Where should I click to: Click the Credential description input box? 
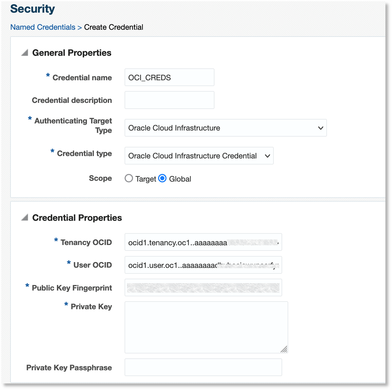click(x=169, y=100)
